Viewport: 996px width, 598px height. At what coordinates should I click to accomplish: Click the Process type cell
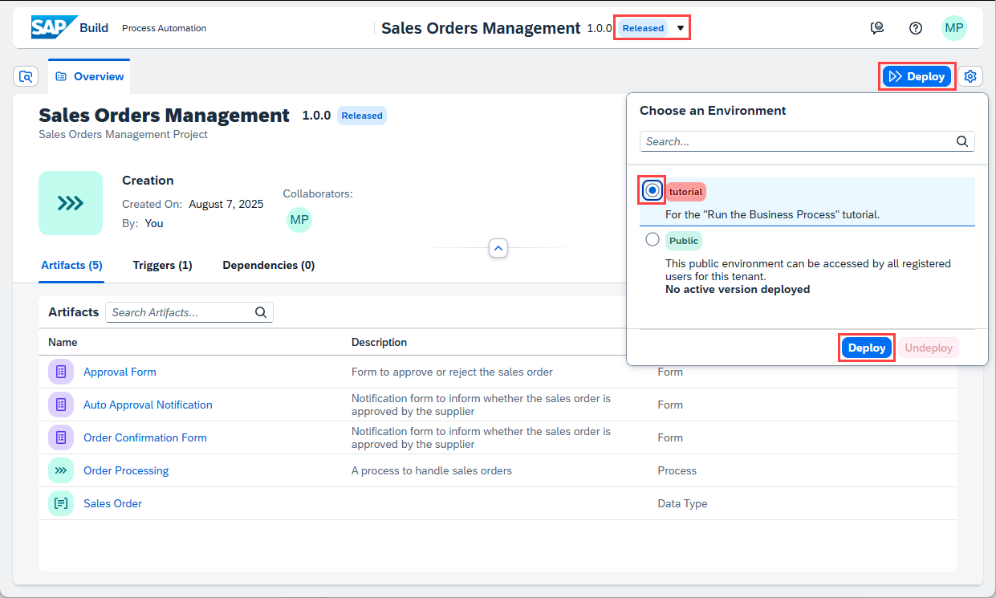pyautogui.click(x=677, y=470)
